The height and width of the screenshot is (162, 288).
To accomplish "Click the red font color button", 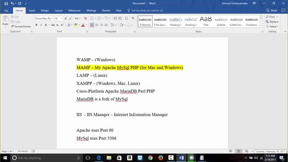I will click(x=83, y=25).
